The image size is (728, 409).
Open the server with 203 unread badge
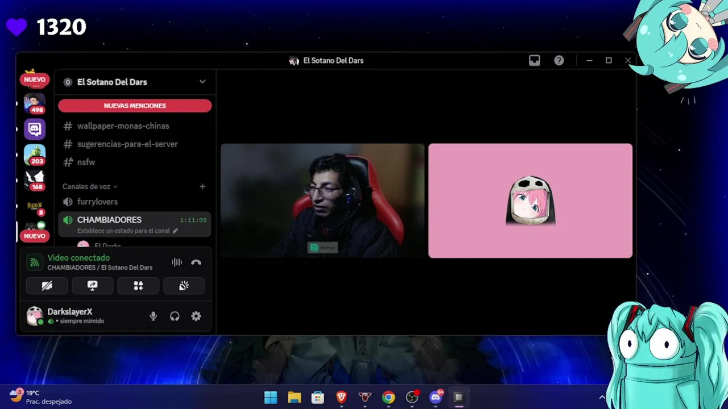click(35, 155)
